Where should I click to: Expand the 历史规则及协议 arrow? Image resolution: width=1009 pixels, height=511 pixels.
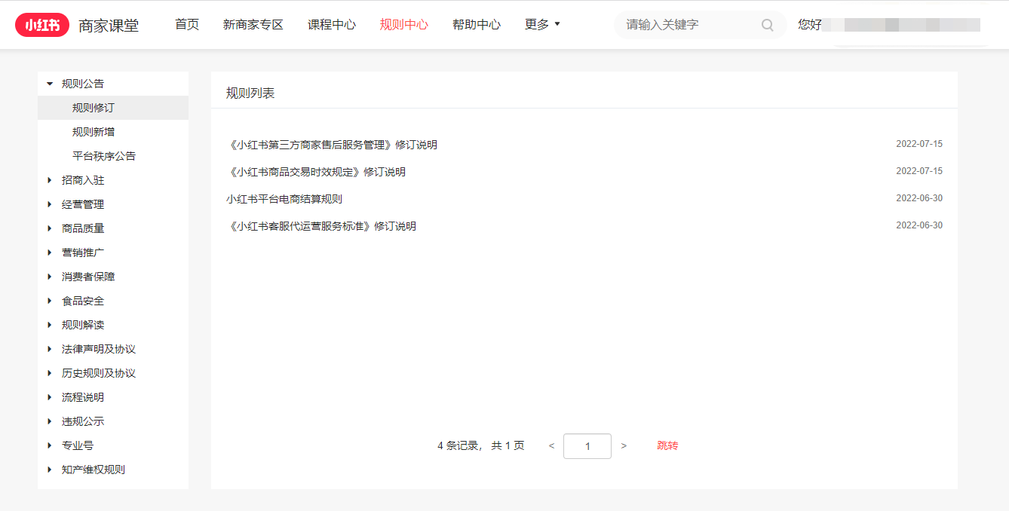click(x=50, y=373)
